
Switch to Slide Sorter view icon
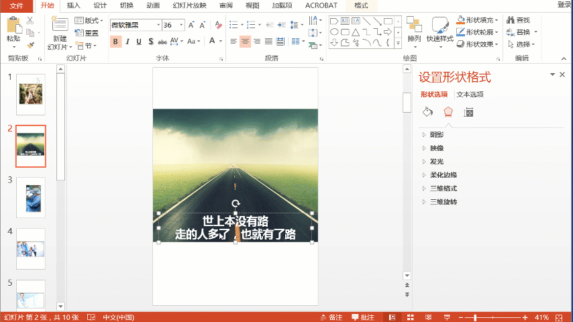point(411,317)
